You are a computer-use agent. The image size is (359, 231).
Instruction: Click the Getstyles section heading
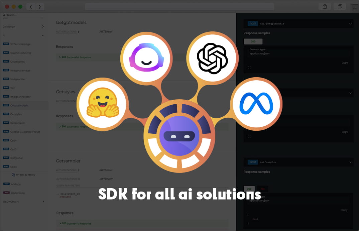[x=66, y=92]
